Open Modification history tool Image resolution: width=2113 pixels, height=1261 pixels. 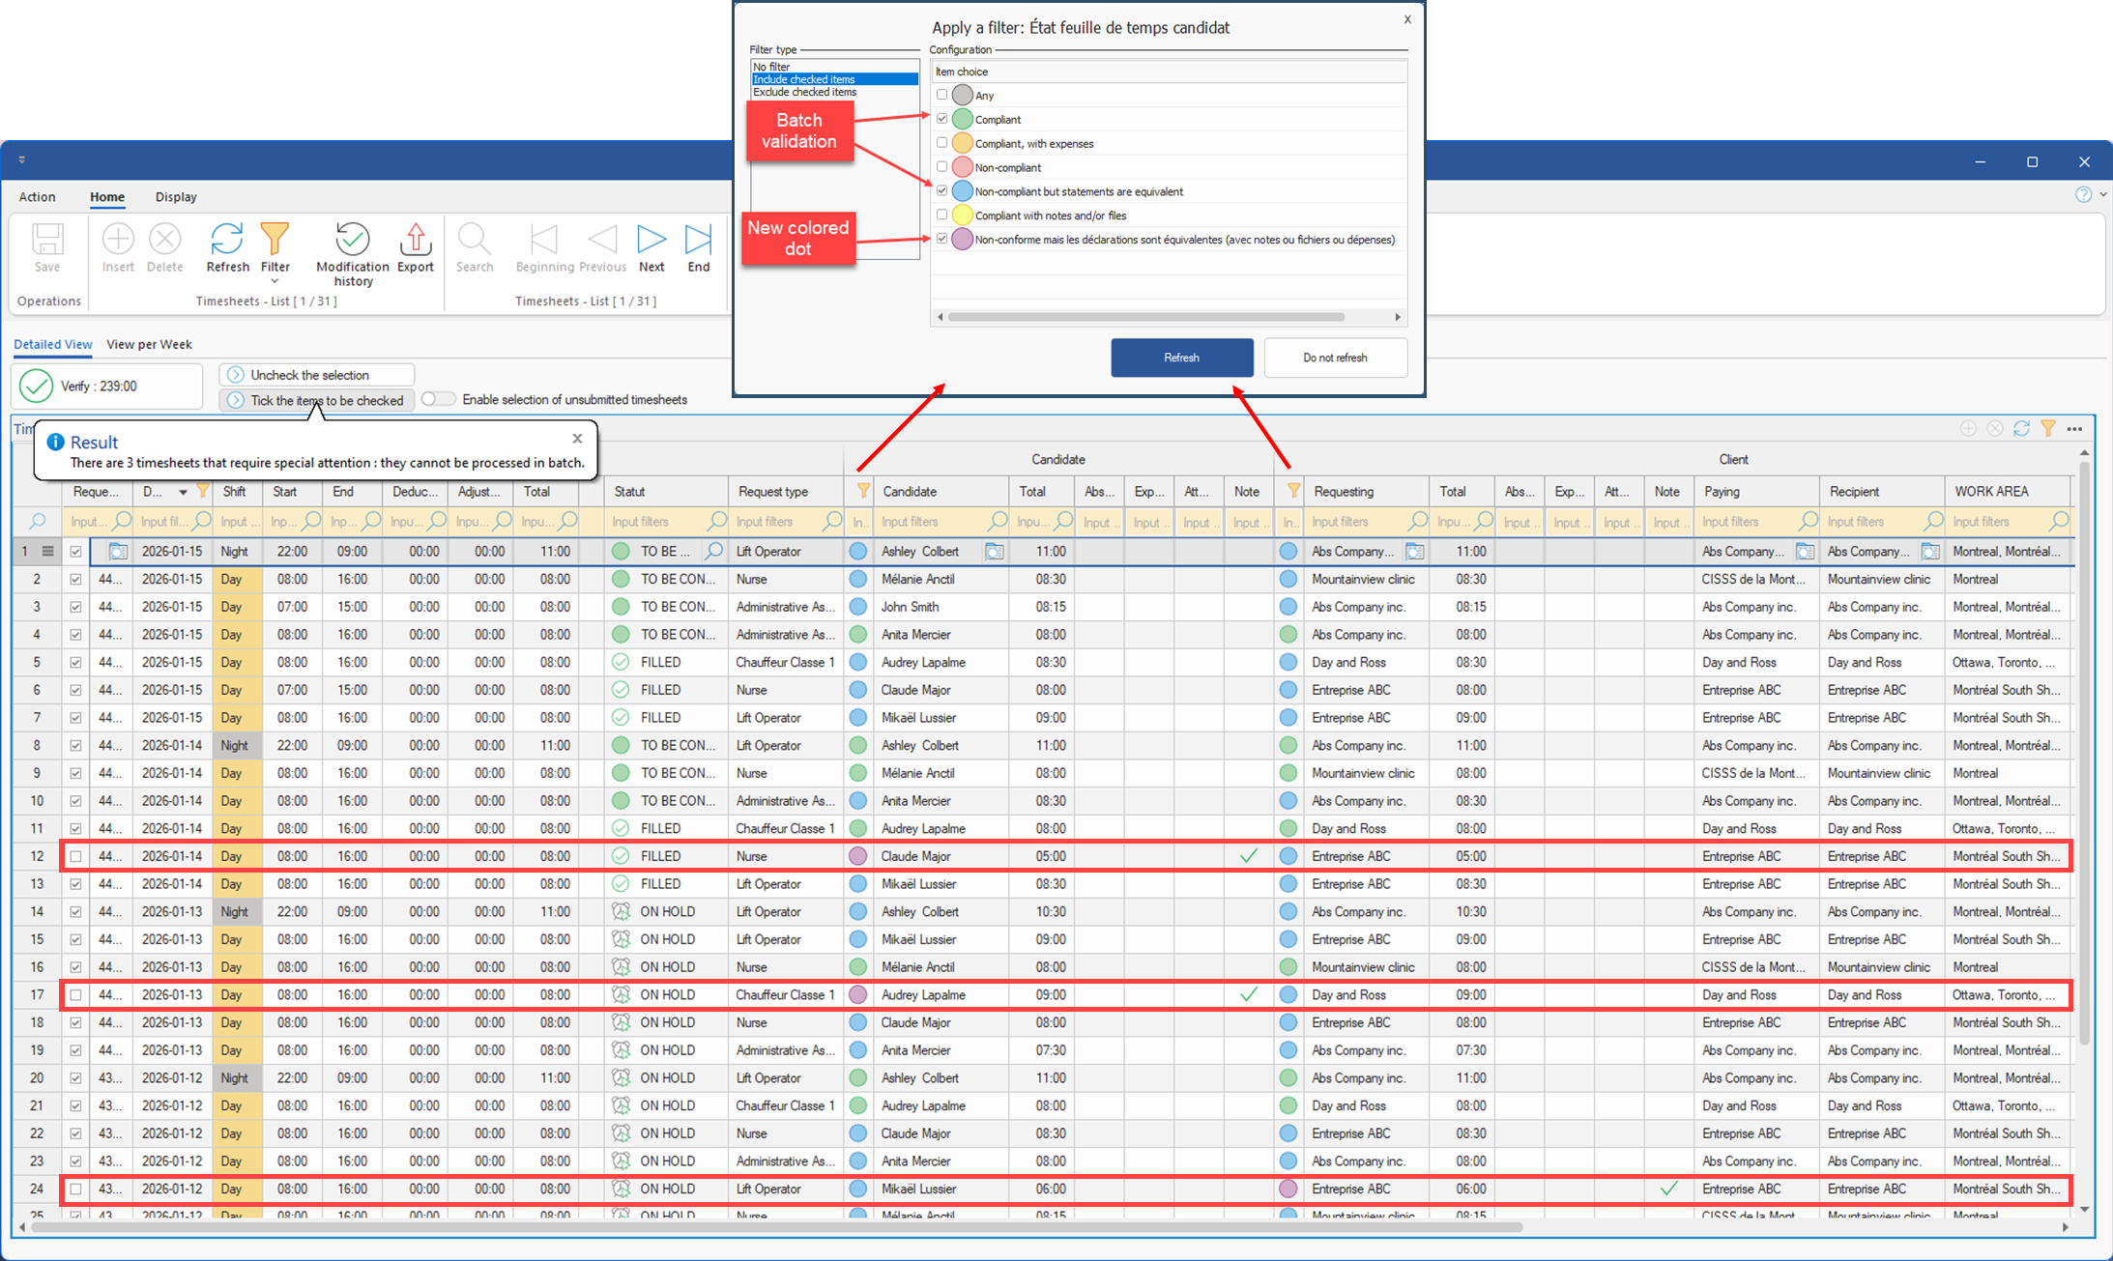352,239
